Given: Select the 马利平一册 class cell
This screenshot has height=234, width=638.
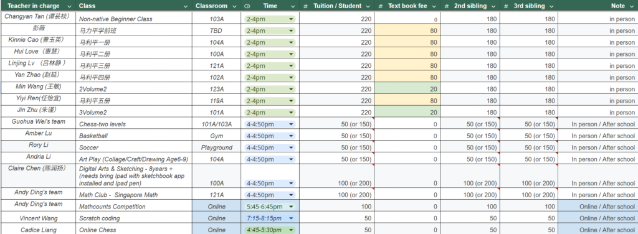Looking at the screenshot, I should (x=134, y=42).
